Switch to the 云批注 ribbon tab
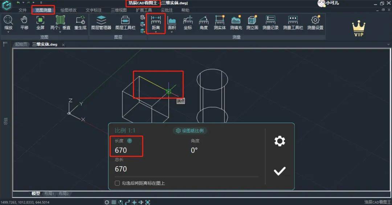The height and width of the screenshot is (205, 392). point(167,10)
